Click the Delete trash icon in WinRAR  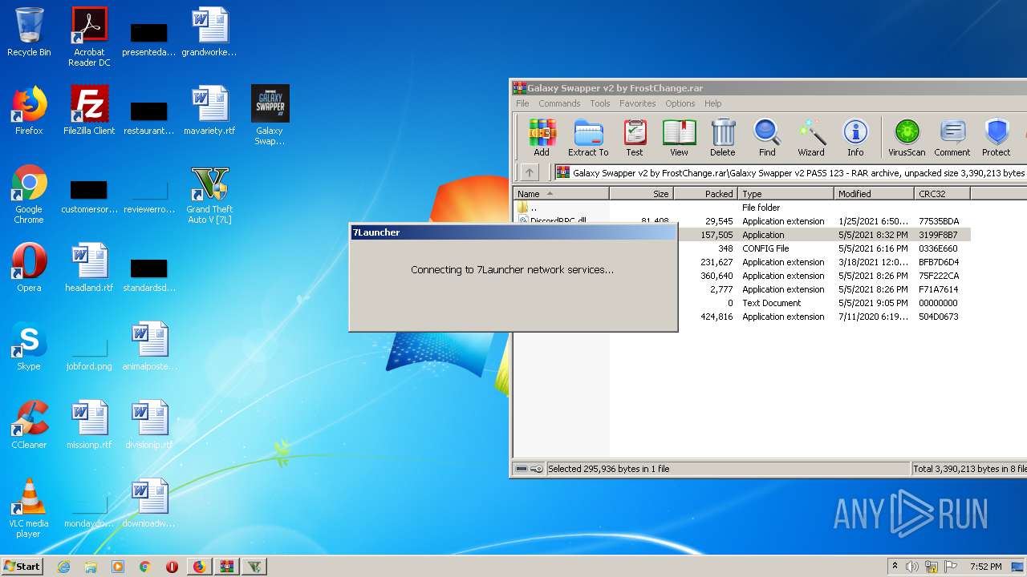(x=722, y=138)
